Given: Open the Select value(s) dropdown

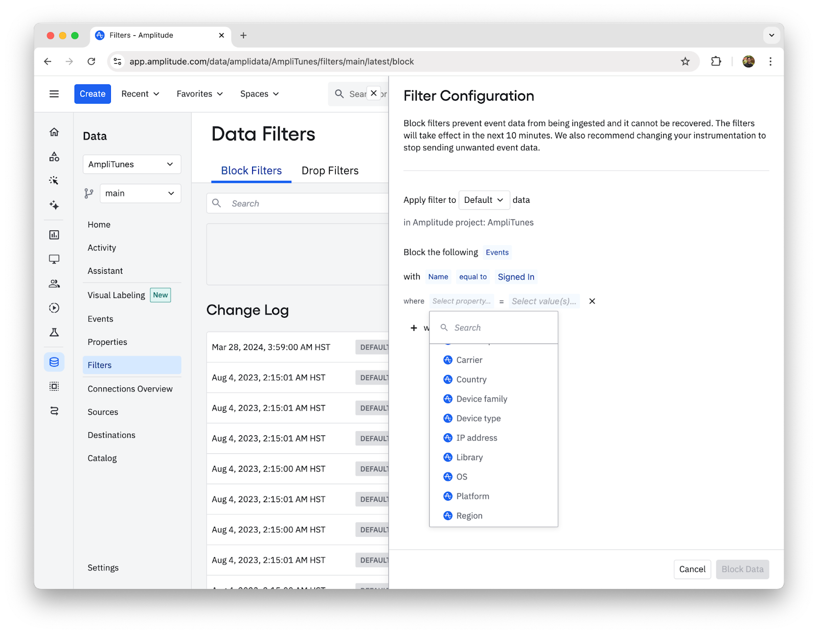Looking at the screenshot, I should [544, 301].
